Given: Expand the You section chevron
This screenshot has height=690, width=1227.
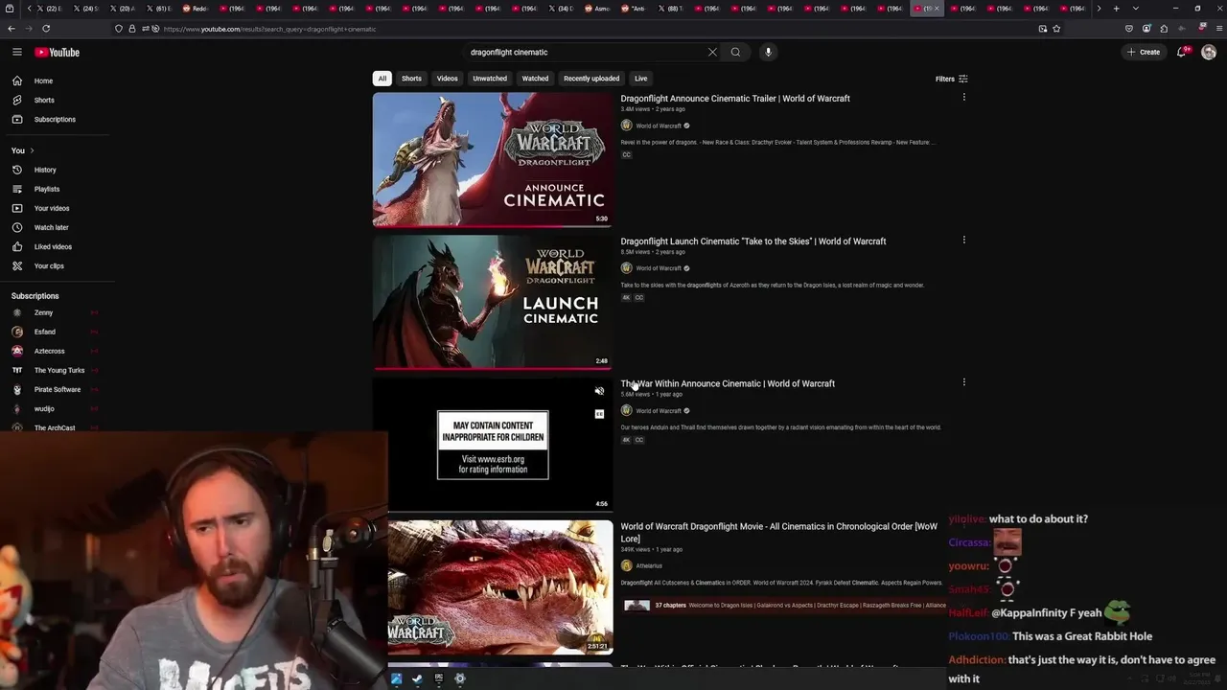Looking at the screenshot, I should click(32, 150).
